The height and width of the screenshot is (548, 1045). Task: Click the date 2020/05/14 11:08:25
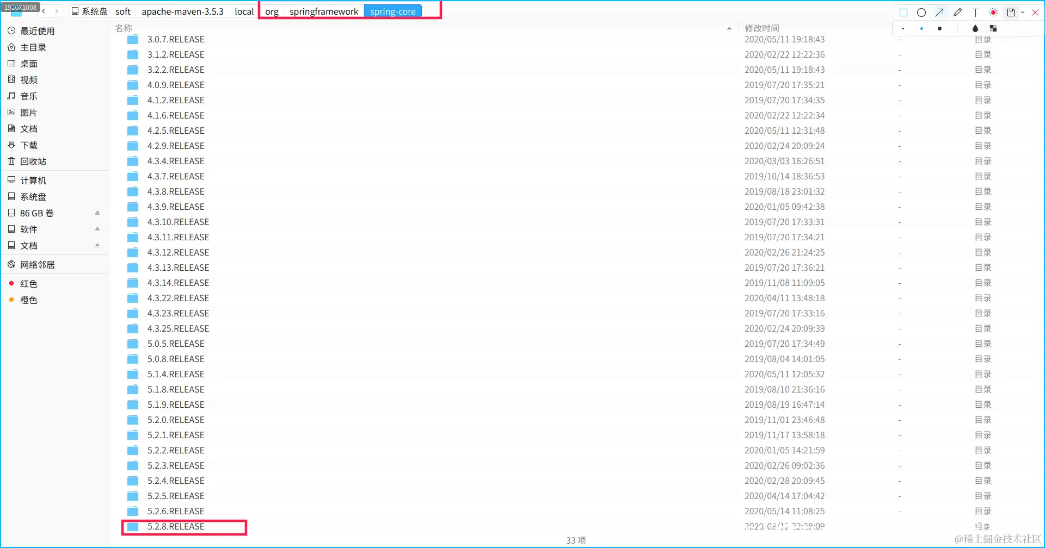coord(784,511)
